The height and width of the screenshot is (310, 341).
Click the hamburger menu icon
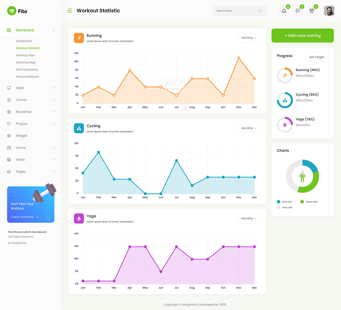pyautogui.click(x=70, y=11)
